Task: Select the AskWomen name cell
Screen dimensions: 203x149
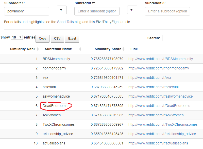Action: pos(52,115)
